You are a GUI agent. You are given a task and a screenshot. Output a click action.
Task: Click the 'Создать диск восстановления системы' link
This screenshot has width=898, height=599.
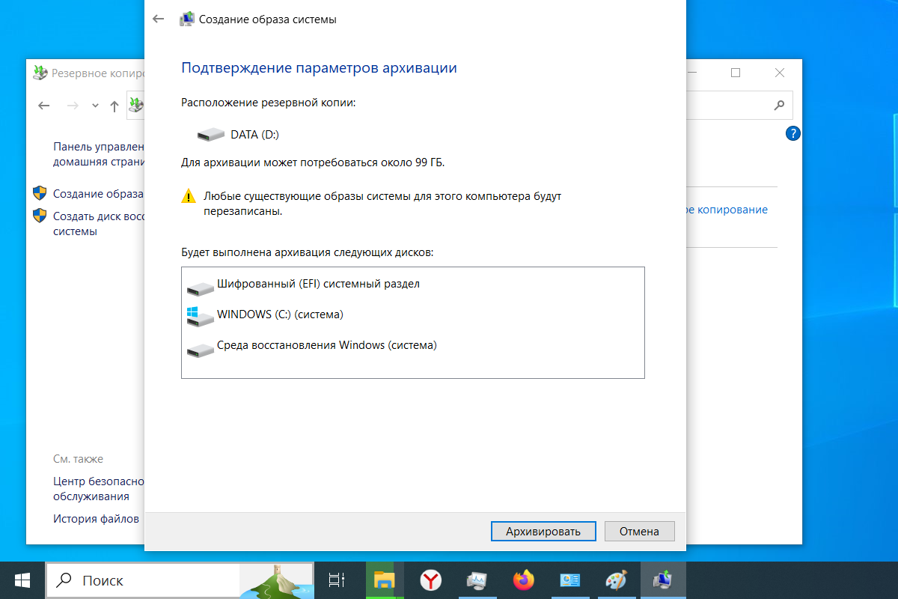(x=98, y=224)
